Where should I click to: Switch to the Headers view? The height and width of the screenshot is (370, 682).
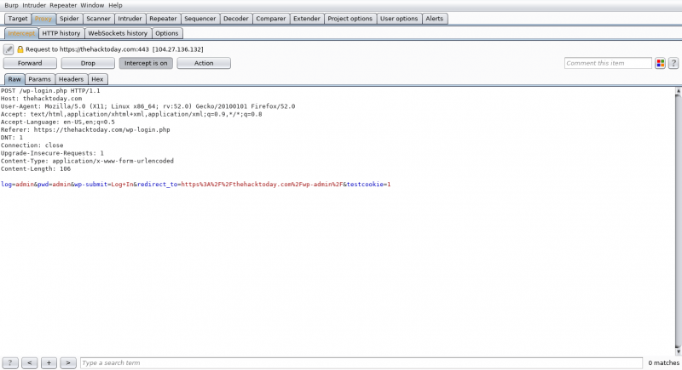(71, 79)
